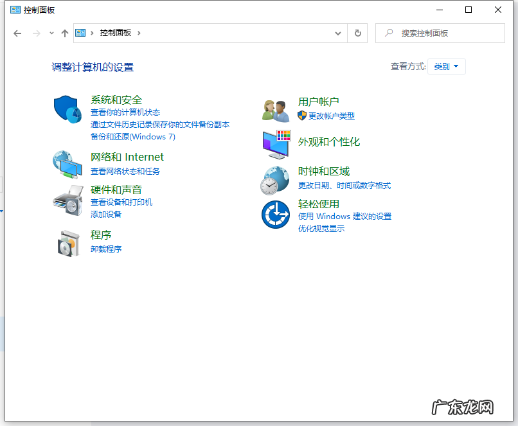The width and height of the screenshot is (518, 426).
Task: Click the 轻松使用 accessibility clock icon
Action: [275, 215]
